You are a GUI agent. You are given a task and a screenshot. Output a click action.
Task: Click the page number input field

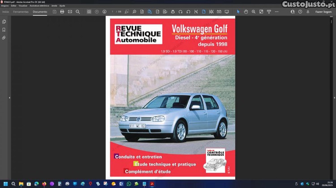click(x=113, y=12)
